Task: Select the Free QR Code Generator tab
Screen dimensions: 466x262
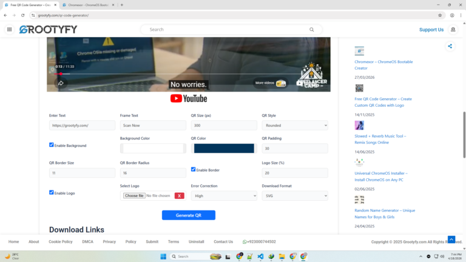Action: [x=30, y=5]
